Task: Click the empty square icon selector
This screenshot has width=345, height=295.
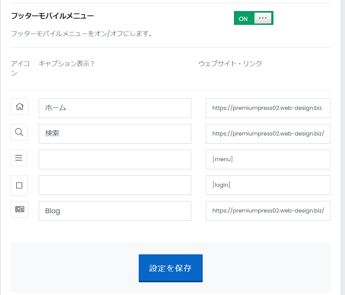Action: tap(19, 186)
